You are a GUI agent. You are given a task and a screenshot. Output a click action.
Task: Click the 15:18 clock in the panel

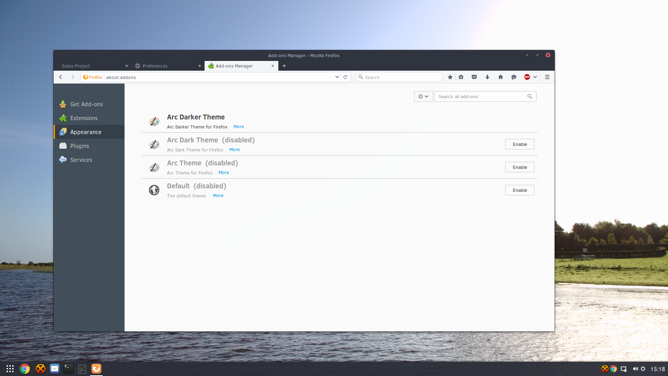tap(658, 369)
